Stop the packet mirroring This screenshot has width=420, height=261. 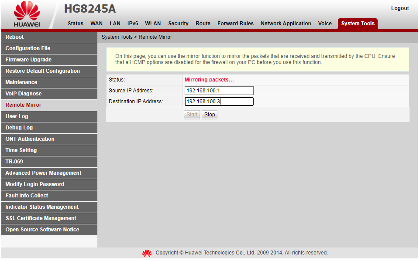click(x=210, y=115)
